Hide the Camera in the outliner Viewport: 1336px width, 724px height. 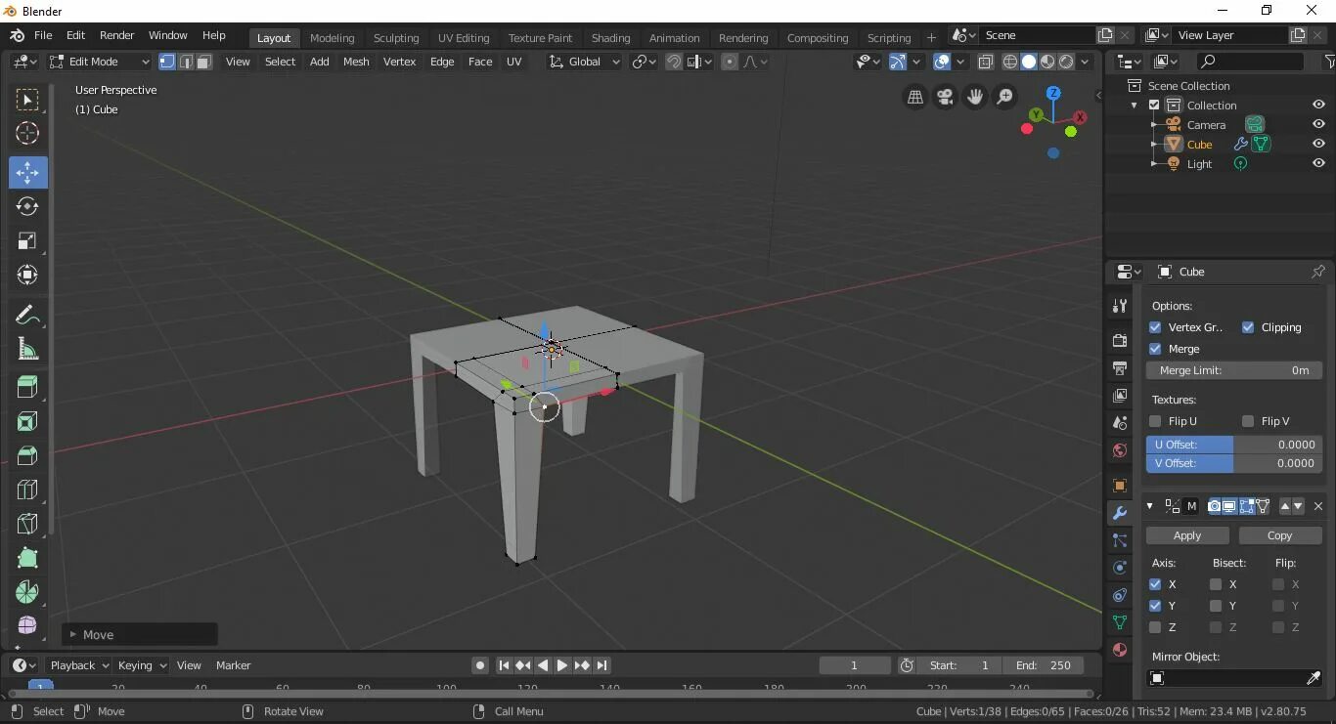(x=1317, y=124)
